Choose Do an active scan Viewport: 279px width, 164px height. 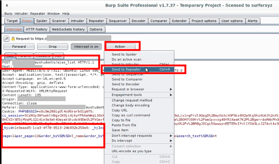pos(139,60)
